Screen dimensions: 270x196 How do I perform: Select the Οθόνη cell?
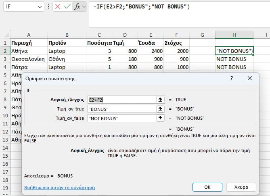(67, 59)
